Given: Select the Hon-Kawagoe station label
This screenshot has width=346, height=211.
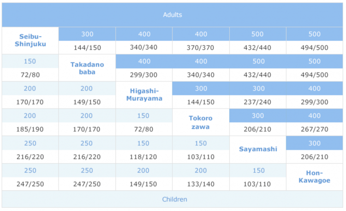Looking at the screenshot, I should [x=315, y=177].
